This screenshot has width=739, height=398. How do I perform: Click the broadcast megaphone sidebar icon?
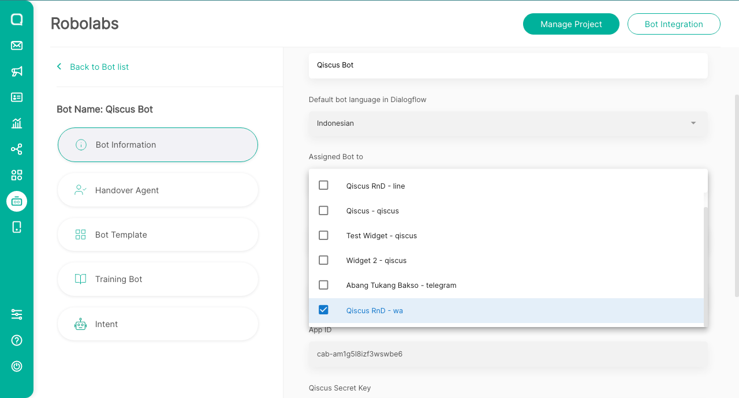click(x=17, y=72)
